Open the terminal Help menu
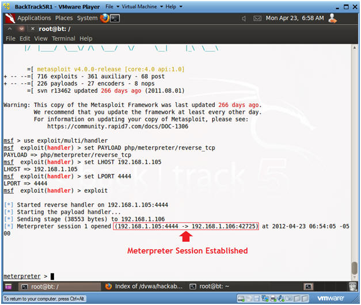Image resolution: width=361 pixels, height=305 pixels. tap(86, 39)
